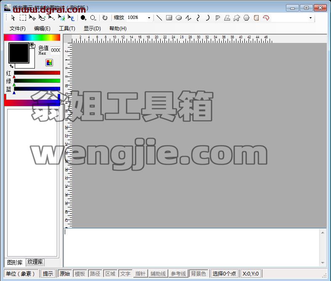Click the add point black circle icon
Screen dimensions: 331x281
coord(83,18)
